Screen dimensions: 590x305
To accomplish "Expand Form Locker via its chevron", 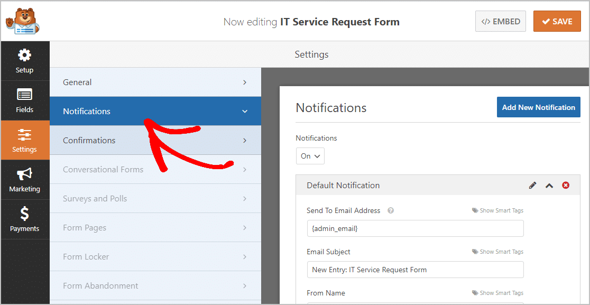I will click(x=245, y=257).
